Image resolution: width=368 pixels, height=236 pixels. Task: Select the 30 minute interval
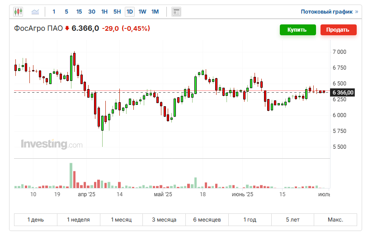coord(92,11)
